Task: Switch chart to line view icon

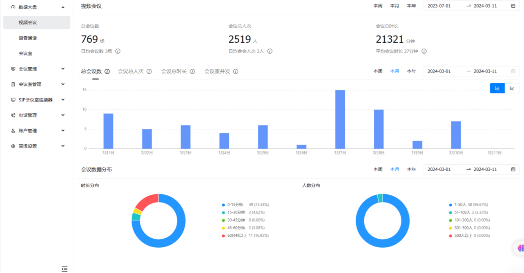Action: [x=512, y=88]
